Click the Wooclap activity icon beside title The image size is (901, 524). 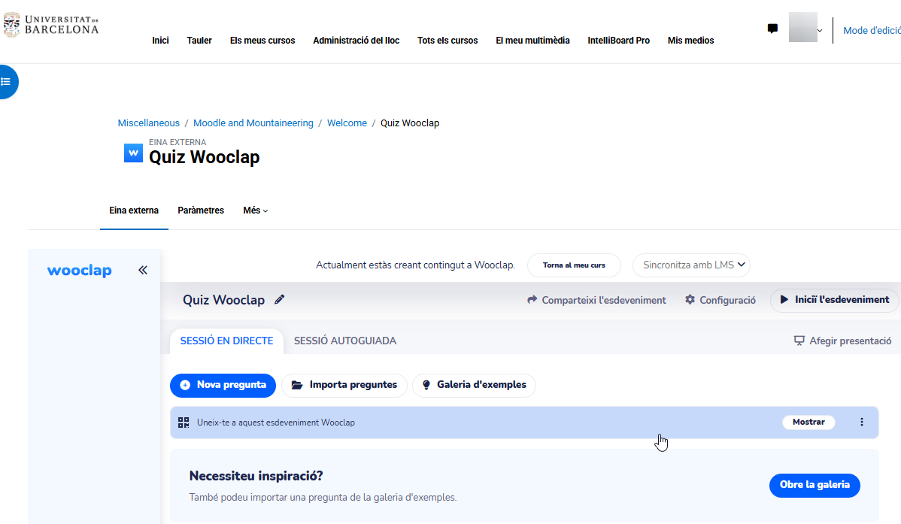click(133, 153)
